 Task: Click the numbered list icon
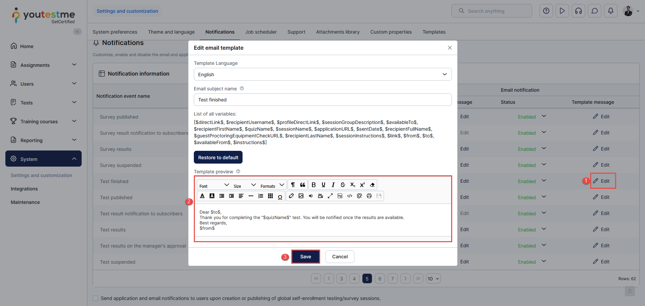(261, 196)
